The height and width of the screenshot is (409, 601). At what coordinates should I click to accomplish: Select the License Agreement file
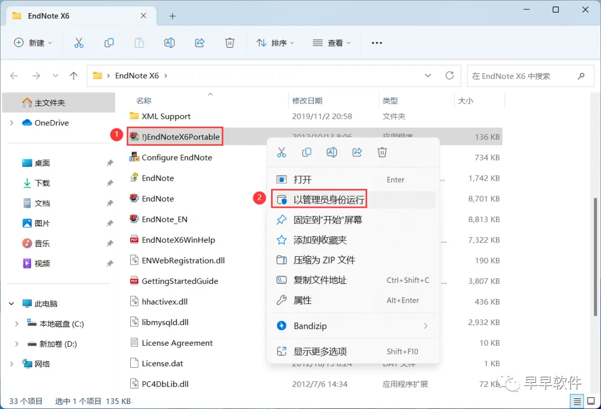coord(177,343)
